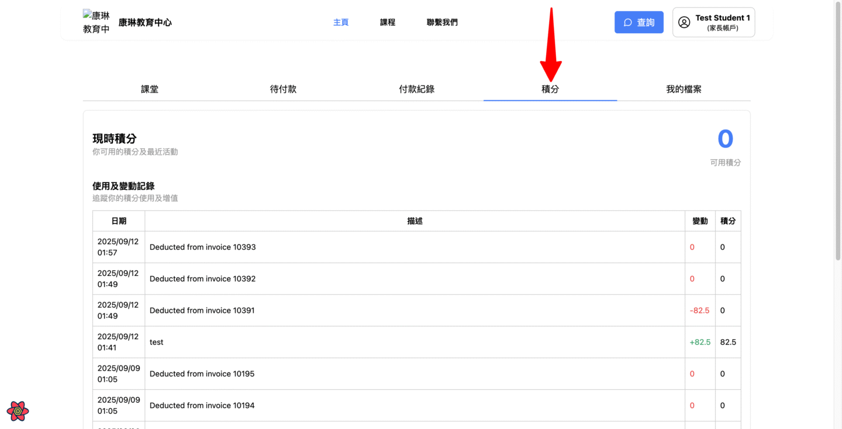Viewport: 842px width, 429px height.
Task: Select the 積分 tab
Action: click(x=550, y=89)
